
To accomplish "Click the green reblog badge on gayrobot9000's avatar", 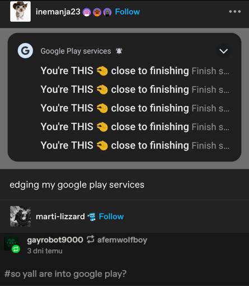I will (16, 249).
